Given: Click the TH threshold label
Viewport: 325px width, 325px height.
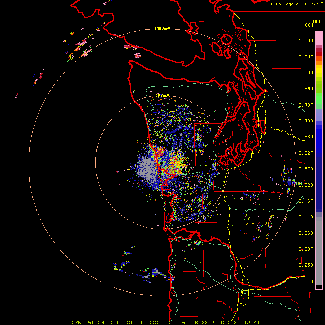Looking at the screenshot, I should click(x=310, y=281).
